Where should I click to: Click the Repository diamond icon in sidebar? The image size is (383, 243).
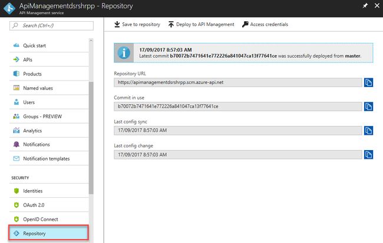point(16,234)
